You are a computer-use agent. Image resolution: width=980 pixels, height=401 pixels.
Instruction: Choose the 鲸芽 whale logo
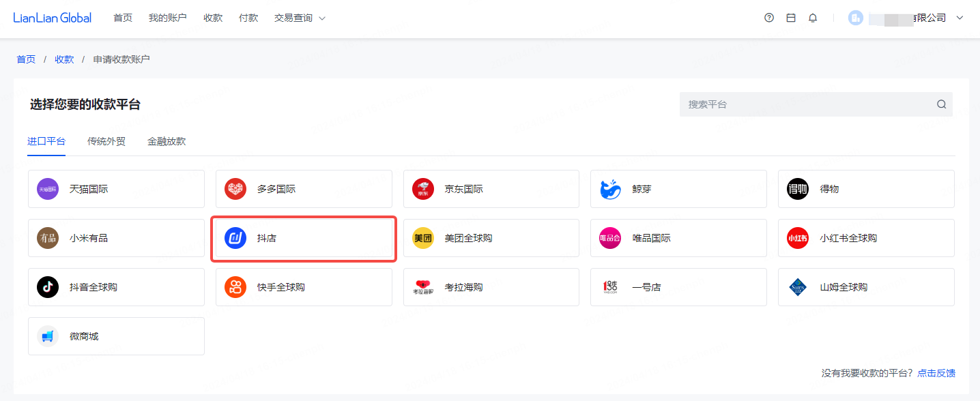click(610, 189)
